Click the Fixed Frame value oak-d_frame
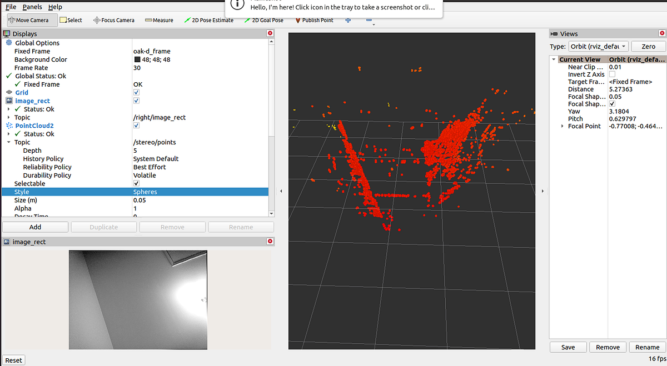The height and width of the screenshot is (366, 667). 152,51
